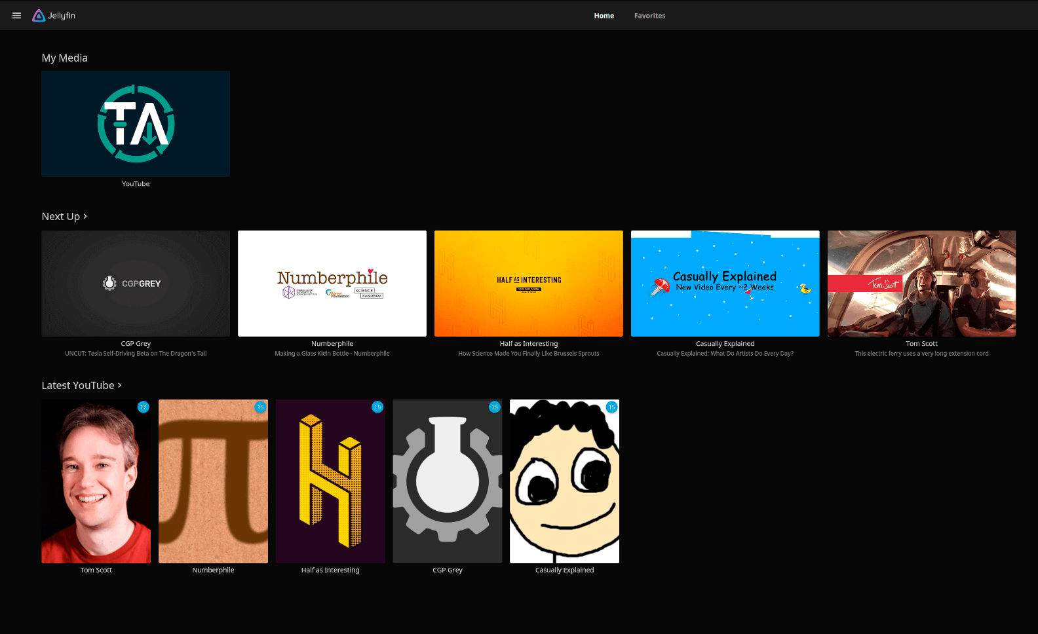1038x634 pixels.
Task: Switch to the Favorites tab
Action: (649, 16)
